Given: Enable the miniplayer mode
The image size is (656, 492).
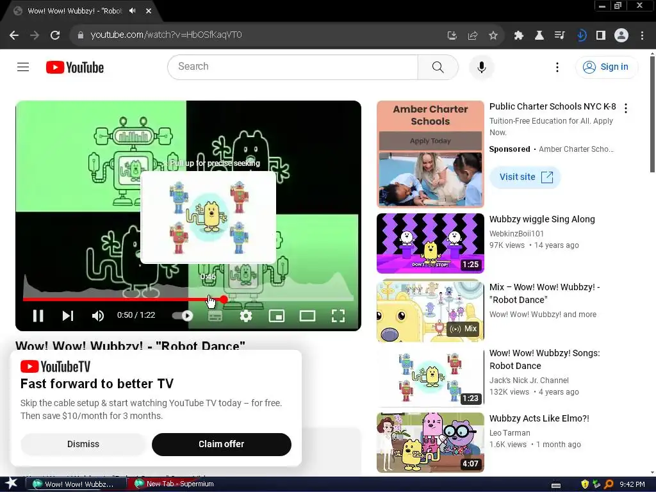Looking at the screenshot, I should point(277,315).
